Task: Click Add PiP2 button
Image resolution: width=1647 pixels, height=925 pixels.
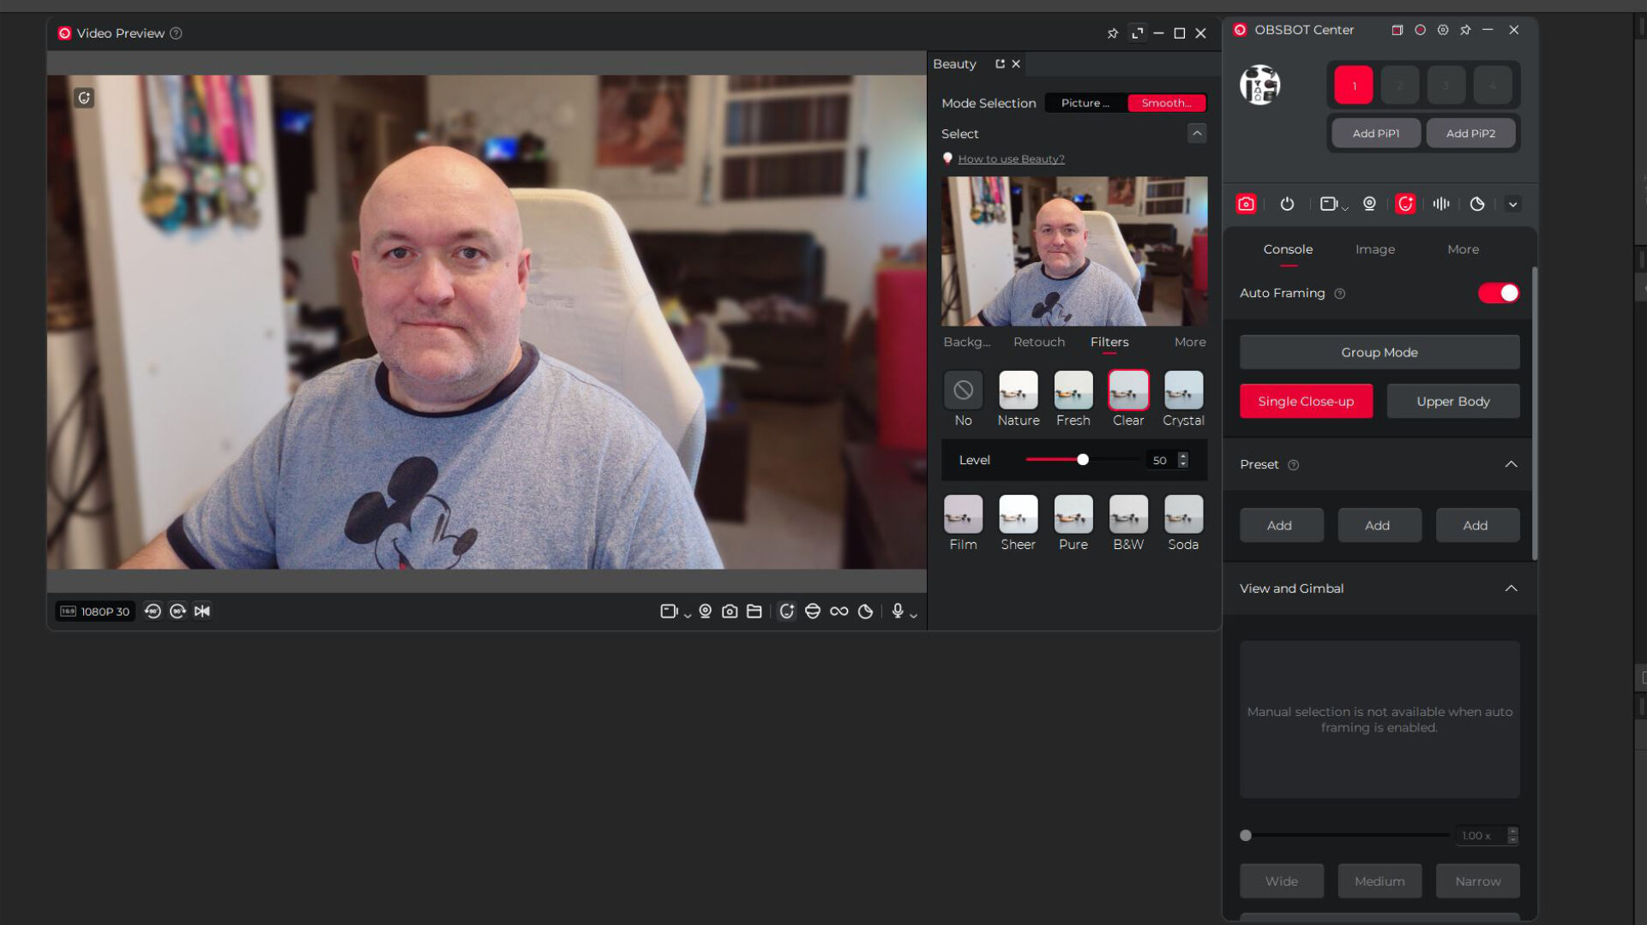Action: [x=1470, y=134]
